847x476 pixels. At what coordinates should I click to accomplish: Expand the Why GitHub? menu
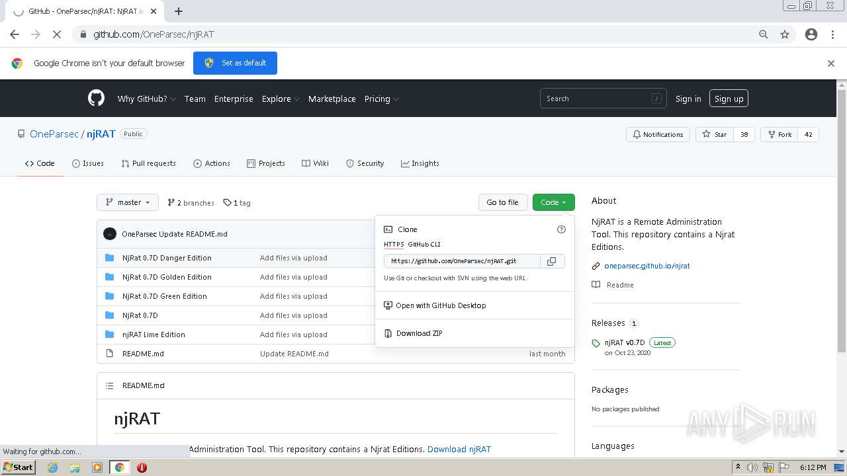tap(146, 99)
